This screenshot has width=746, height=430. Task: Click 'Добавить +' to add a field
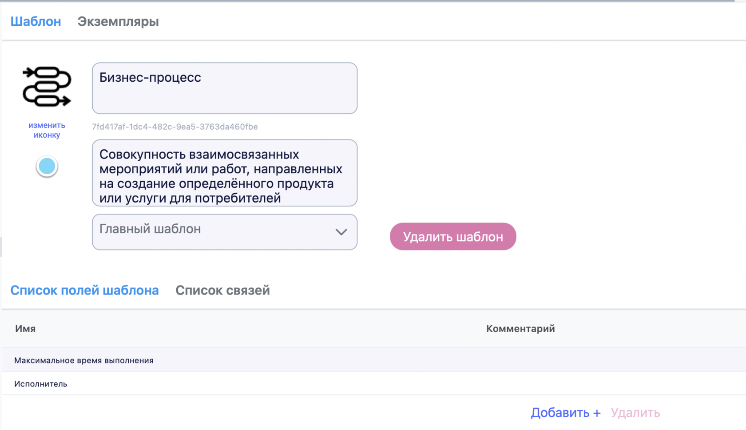[x=566, y=413]
